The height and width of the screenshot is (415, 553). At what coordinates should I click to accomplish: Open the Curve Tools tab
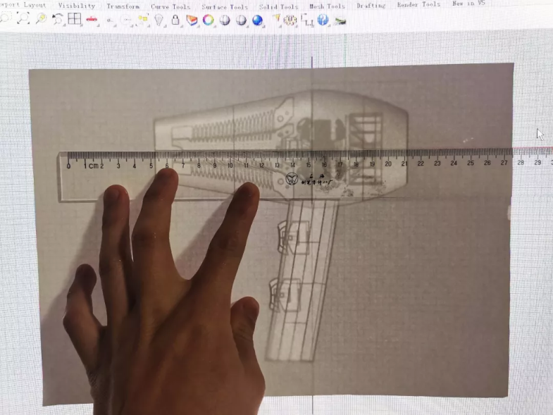click(x=170, y=6)
